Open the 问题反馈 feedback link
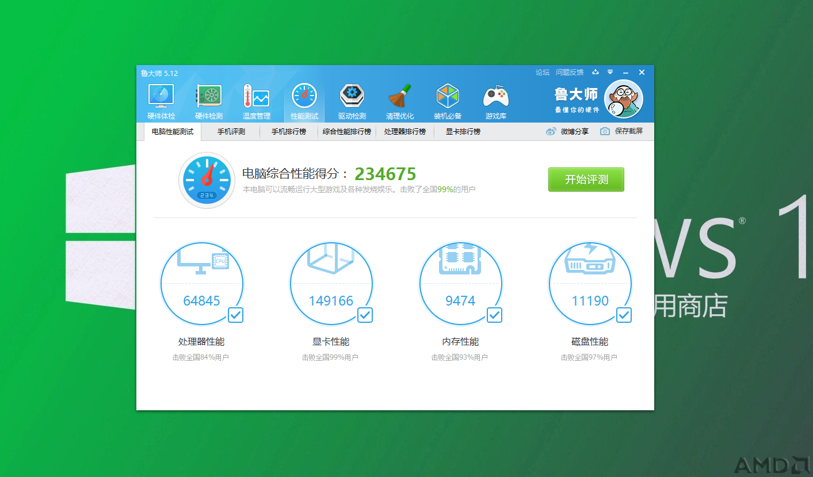 coord(570,72)
